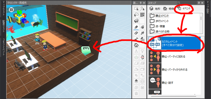Select 静止-パーティに加わる stamp

tap(175, 57)
